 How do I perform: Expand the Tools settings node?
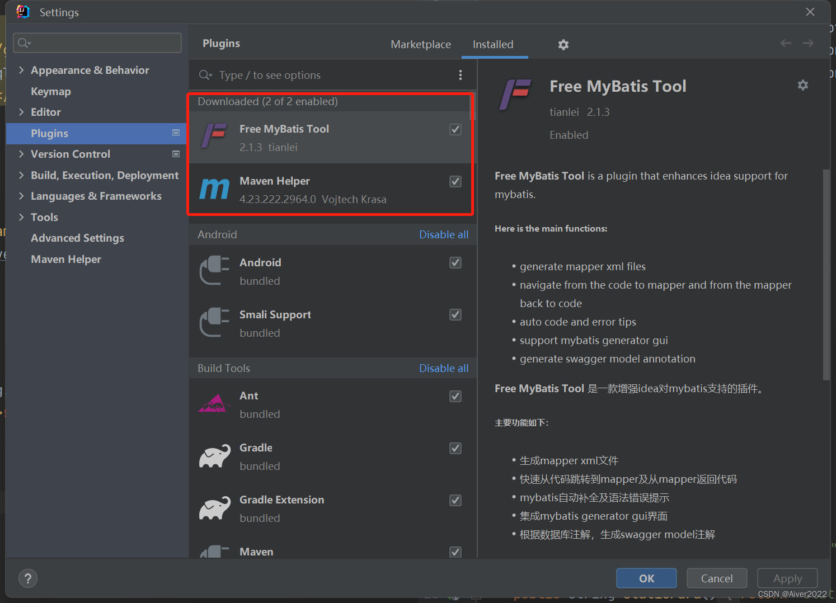[21, 217]
